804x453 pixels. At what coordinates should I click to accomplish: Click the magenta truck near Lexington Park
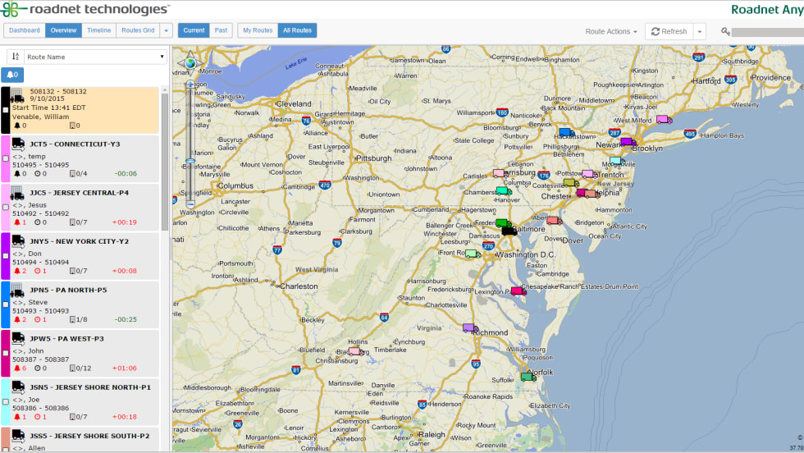[518, 291]
